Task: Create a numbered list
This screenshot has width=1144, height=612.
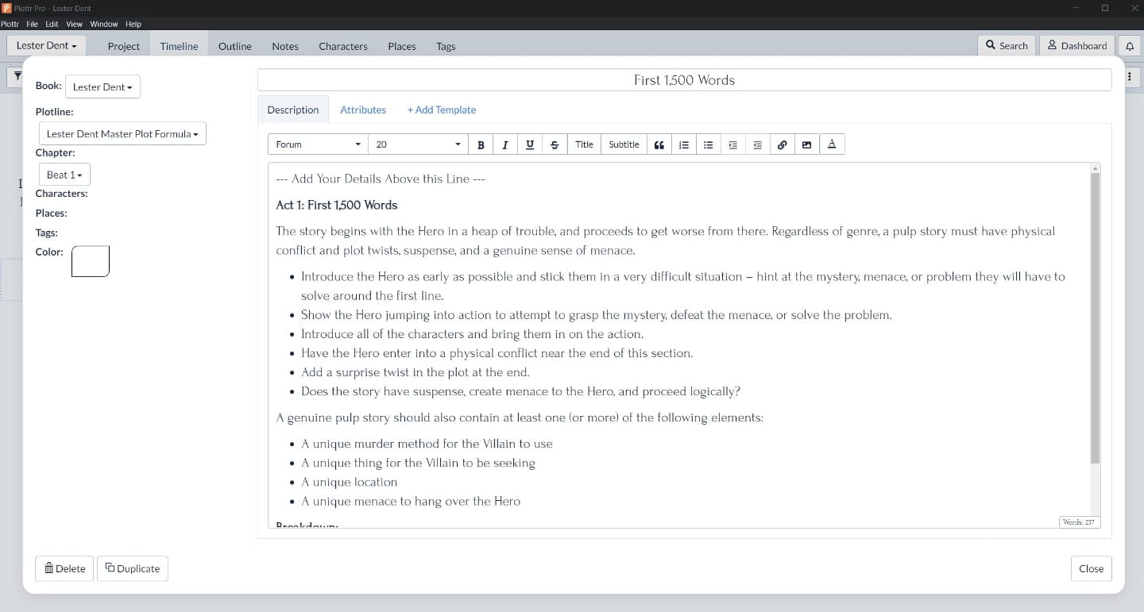Action: click(683, 144)
